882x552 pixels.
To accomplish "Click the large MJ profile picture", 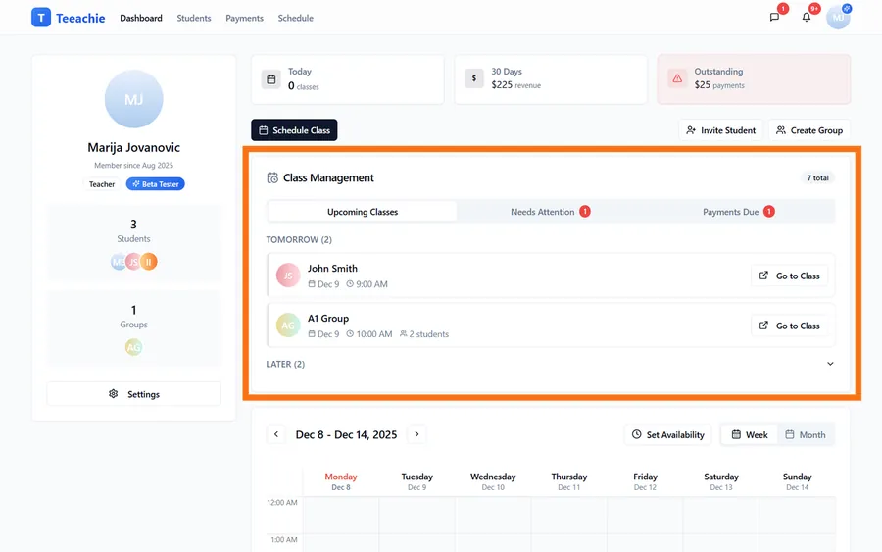I will click(134, 99).
